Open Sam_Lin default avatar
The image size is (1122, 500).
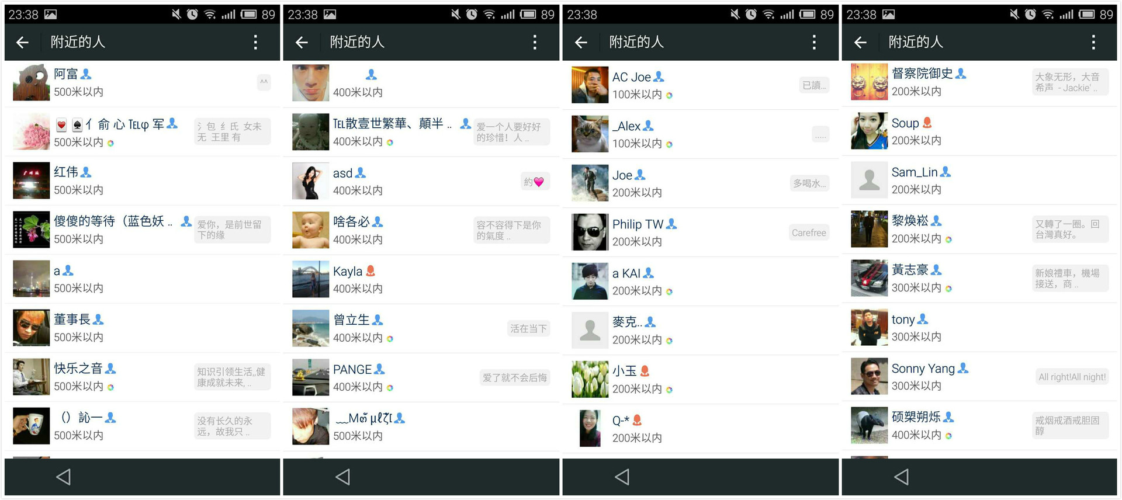pos(869,180)
